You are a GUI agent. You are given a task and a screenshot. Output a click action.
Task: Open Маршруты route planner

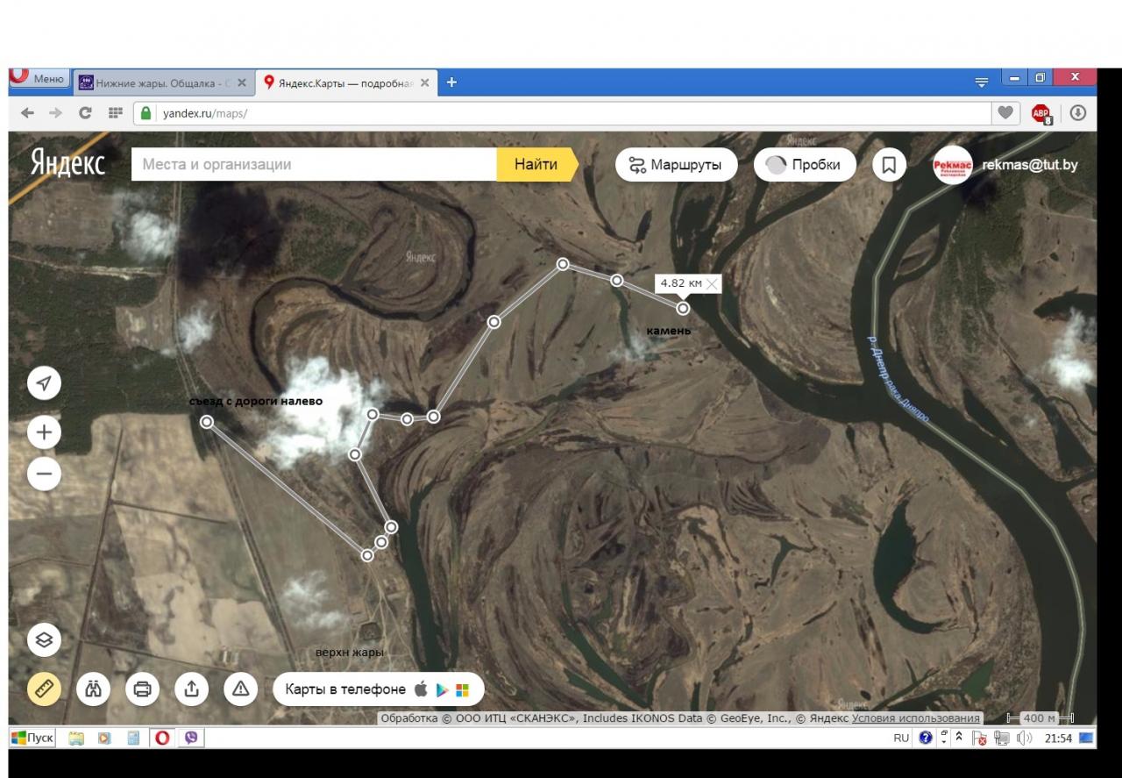click(x=676, y=165)
